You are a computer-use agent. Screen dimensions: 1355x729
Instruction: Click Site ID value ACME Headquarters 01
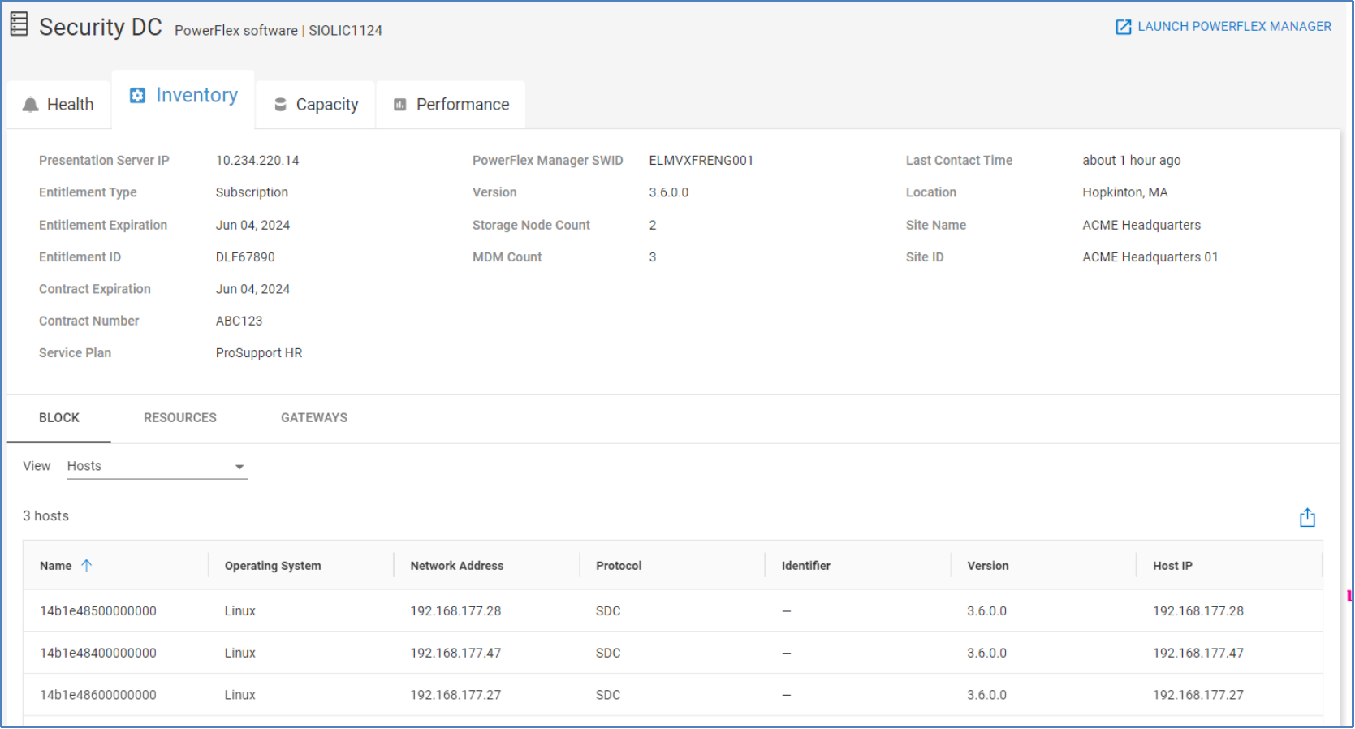tap(1150, 257)
